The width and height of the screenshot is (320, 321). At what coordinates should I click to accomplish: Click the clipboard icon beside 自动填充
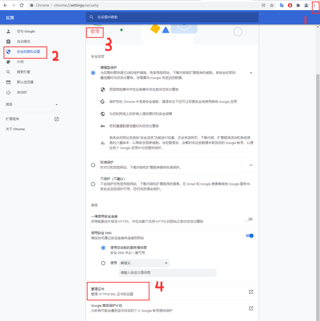(x=8, y=41)
